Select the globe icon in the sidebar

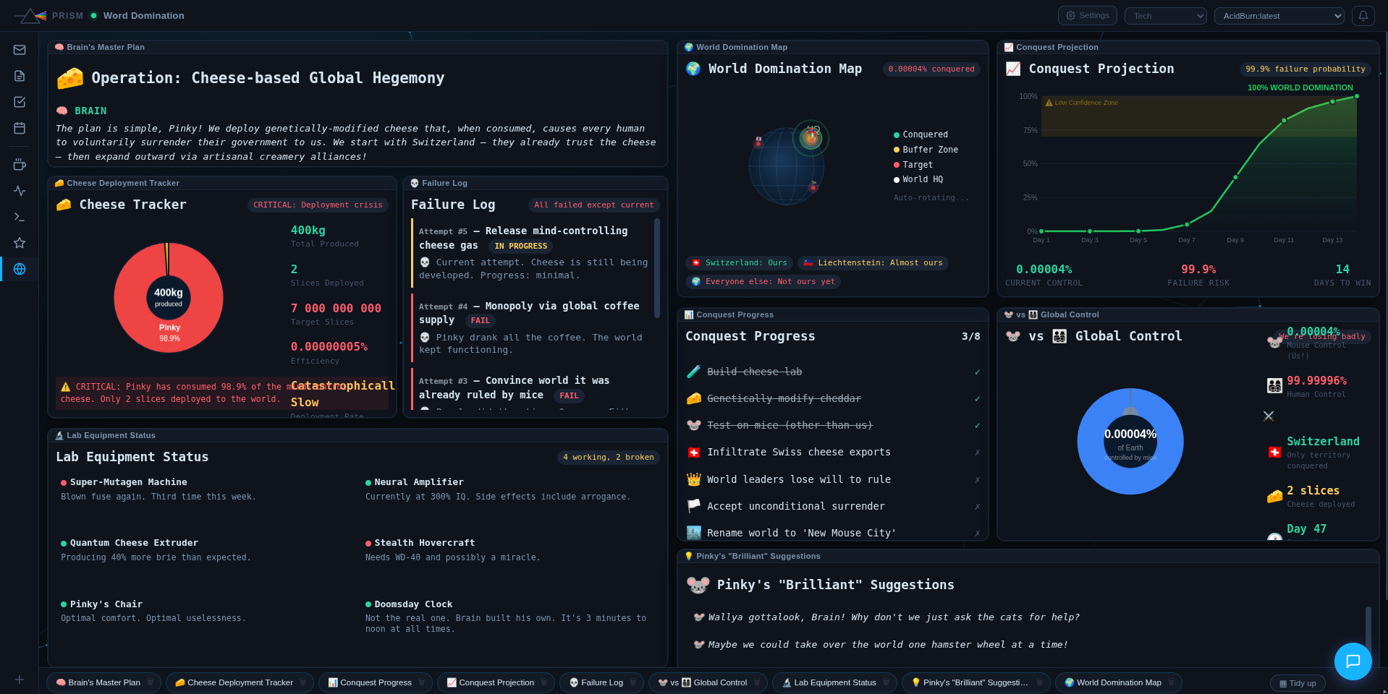coord(20,269)
